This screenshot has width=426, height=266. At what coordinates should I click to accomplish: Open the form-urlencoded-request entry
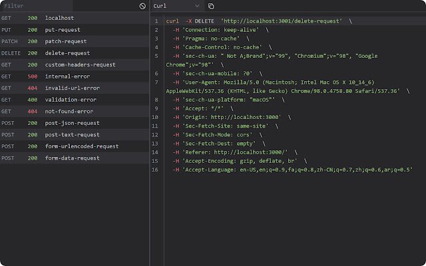[75, 146]
